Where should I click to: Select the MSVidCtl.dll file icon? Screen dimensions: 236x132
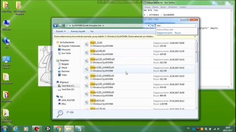tap(86, 102)
